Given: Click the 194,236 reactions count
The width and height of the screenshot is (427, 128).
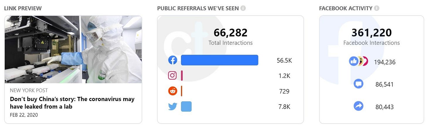Looking at the screenshot, I should tap(385, 62).
